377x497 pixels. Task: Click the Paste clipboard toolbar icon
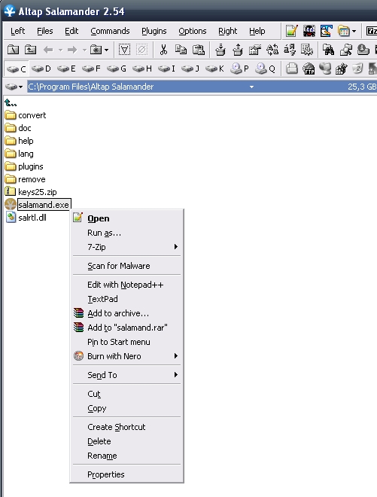[x=199, y=50]
